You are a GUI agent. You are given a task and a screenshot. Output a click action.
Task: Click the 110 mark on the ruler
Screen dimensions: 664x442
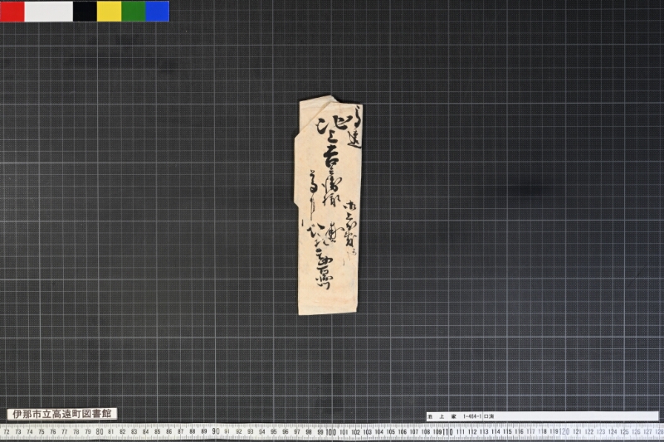447,432
